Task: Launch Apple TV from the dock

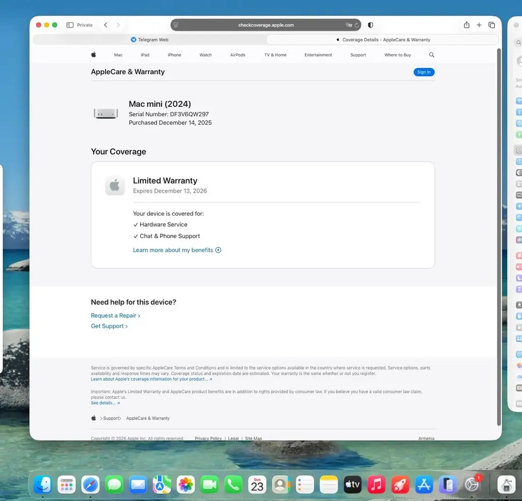Action: (353, 485)
